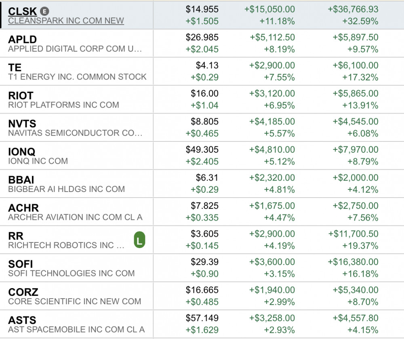Viewport: 404px width, 339px height.
Task: Select the ASTS AST SpaceMobile row
Action: pos(77,324)
